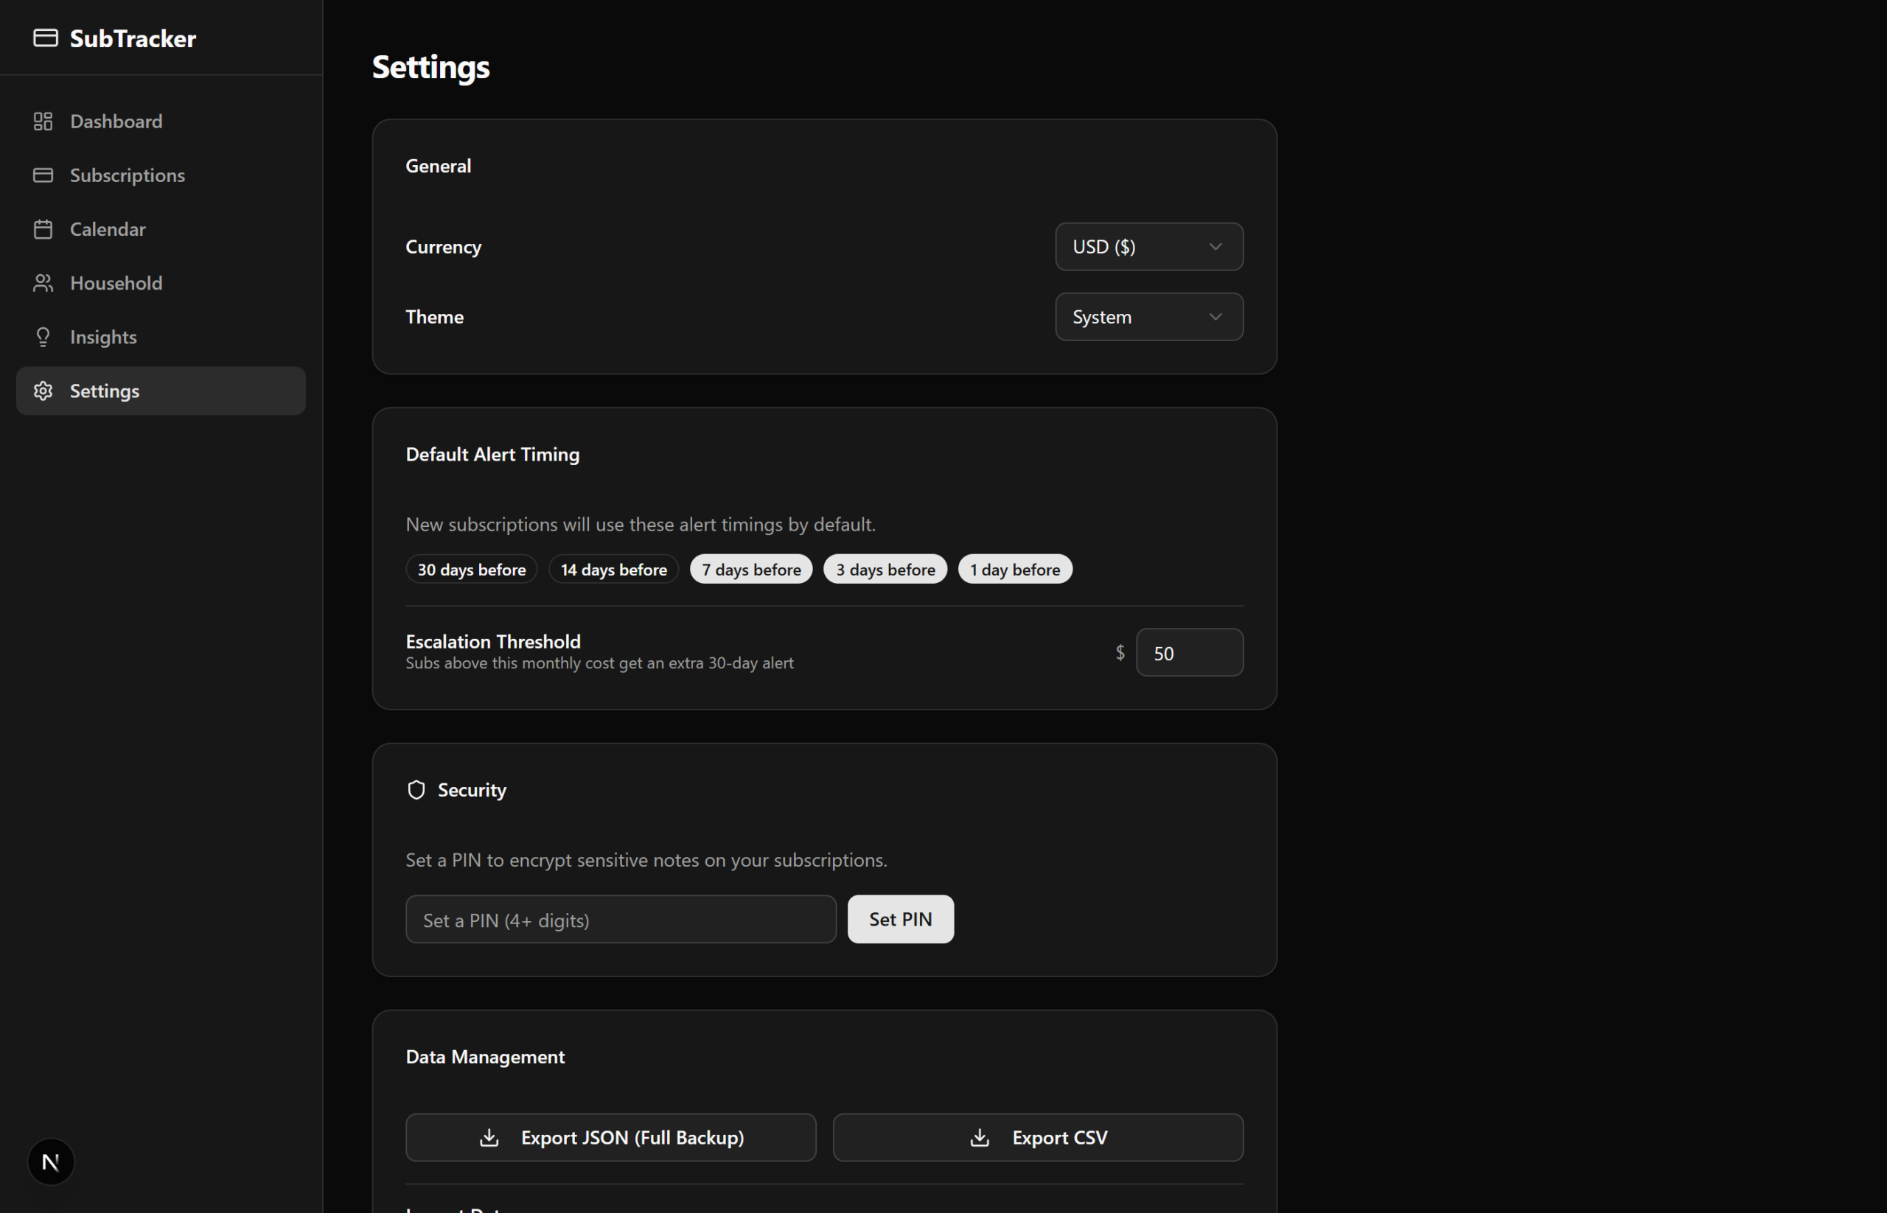Click the Export CSV button
The height and width of the screenshot is (1213, 1887).
click(x=1038, y=1137)
